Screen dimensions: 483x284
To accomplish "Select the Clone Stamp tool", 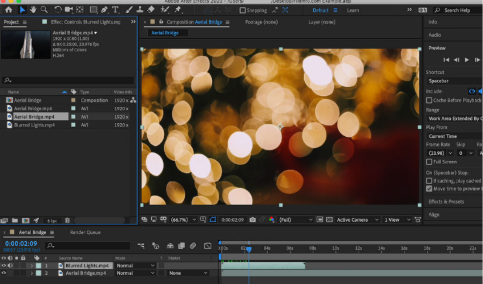I will click(x=139, y=10).
